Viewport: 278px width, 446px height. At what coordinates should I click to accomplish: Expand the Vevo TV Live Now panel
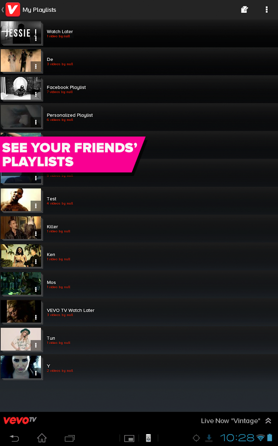pos(268,421)
